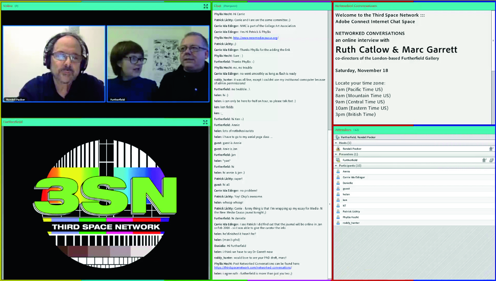
Task: Click Randall Packer's microphone status icon
Action: pyautogui.click(x=491, y=149)
